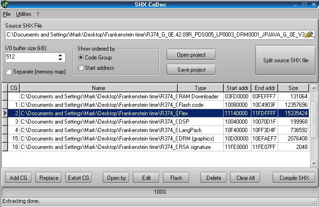Click the Flash button
This screenshot has height=207, width=319.
176,178
